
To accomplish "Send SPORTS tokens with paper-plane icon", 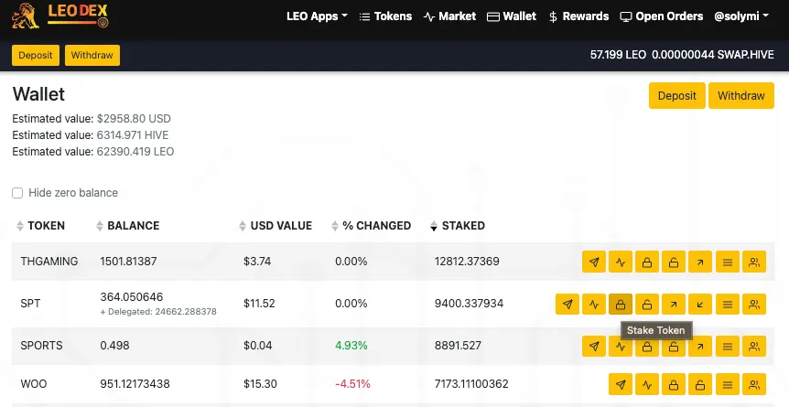I will [x=594, y=346].
